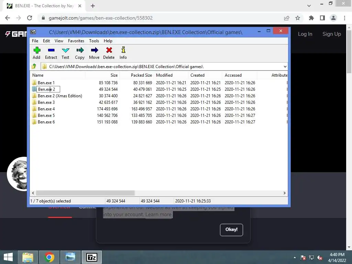Open a new Chrome tab
The height and width of the screenshot is (264, 352).
93,6
